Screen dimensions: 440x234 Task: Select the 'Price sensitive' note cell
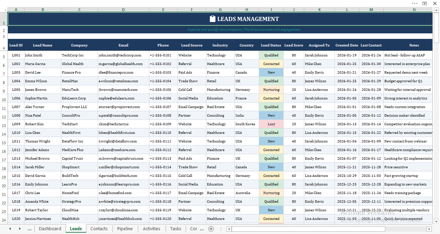tap(408, 167)
